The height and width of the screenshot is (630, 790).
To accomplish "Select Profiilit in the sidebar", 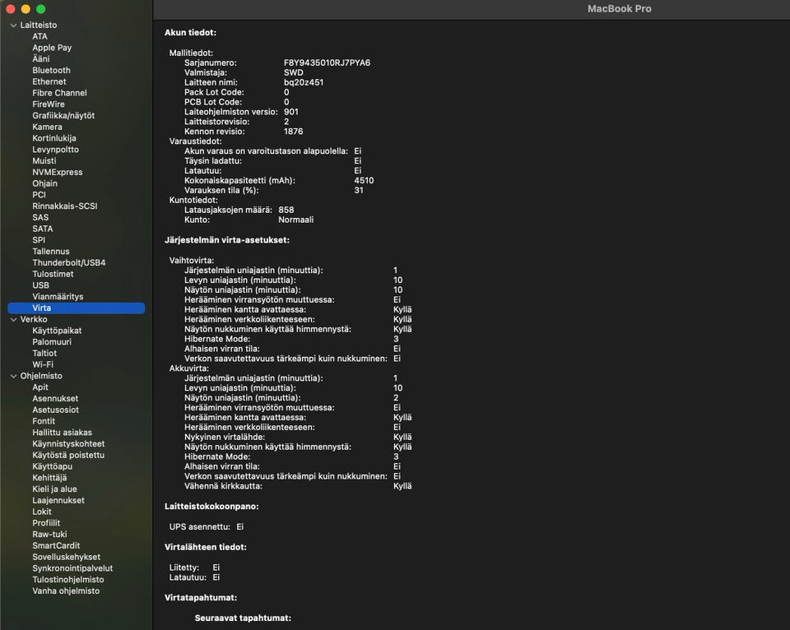I will tap(46, 523).
